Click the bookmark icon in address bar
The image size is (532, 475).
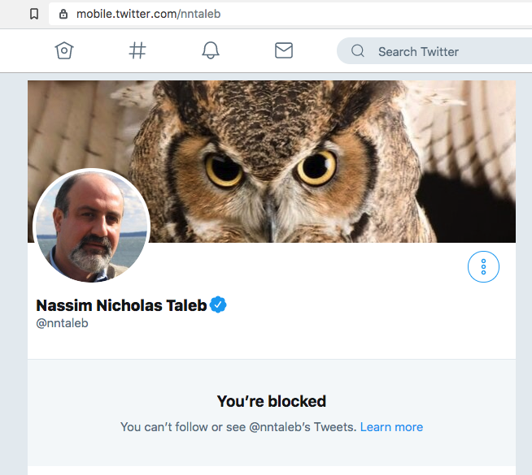point(34,14)
